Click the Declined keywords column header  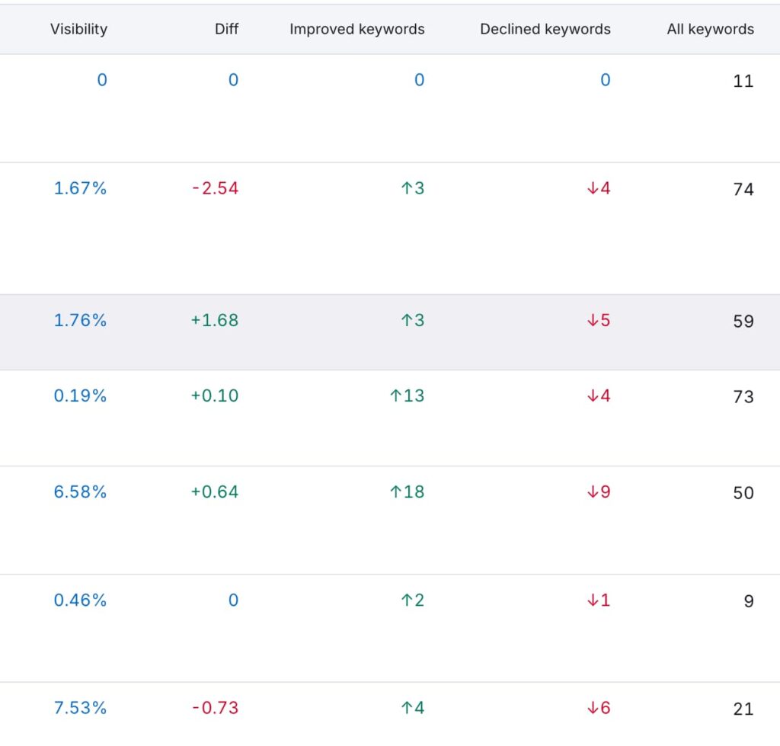tap(545, 29)
